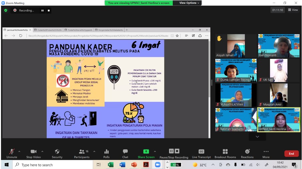Expand audio options arrow beside Unmute

click(19, 151)
